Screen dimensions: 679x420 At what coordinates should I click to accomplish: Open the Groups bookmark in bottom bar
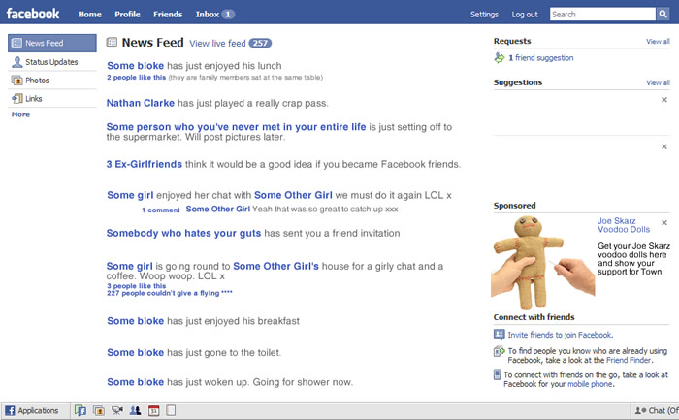pyautogui.click(x=135, y=410)
